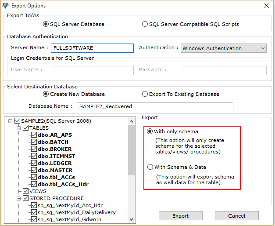The width and height of the screenshot is (275, 226).
Task: Select SQL Server Database radio button
Action: tap(46, 24)
